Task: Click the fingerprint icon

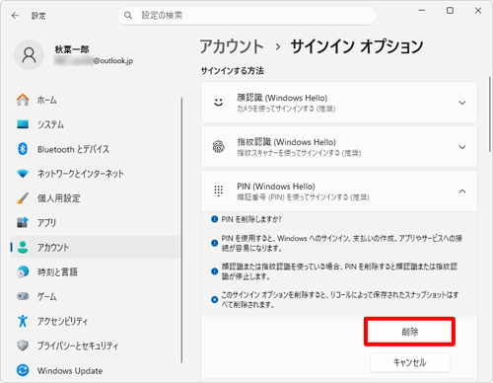Action: (x=219, y=147)
